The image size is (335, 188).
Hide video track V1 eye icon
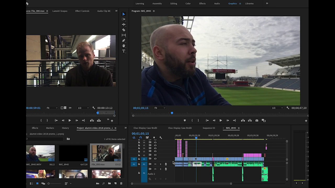pyautogui.click(x=155, y=159)
